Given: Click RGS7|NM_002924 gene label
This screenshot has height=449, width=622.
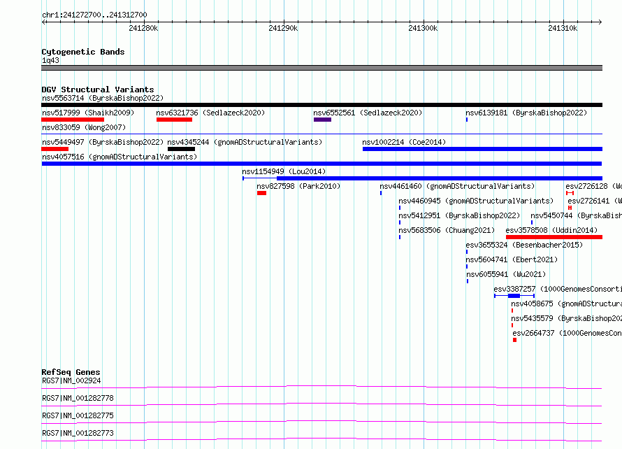Looking at the screenshot, I should pyautogui.click(x=71, y=380).
